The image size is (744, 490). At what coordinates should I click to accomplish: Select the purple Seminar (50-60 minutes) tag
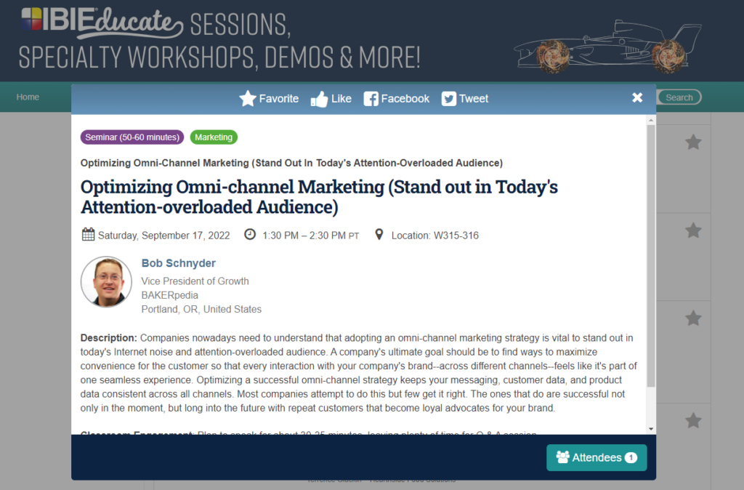tap(132, 137)
